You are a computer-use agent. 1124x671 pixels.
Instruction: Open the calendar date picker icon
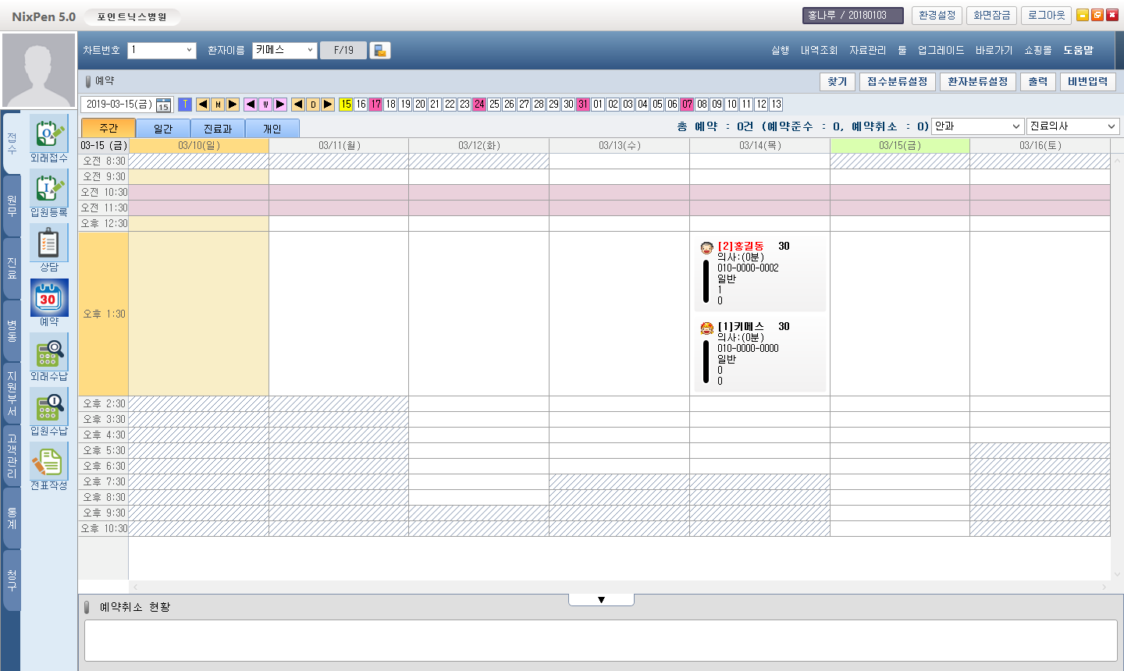(x=163, y=105)
